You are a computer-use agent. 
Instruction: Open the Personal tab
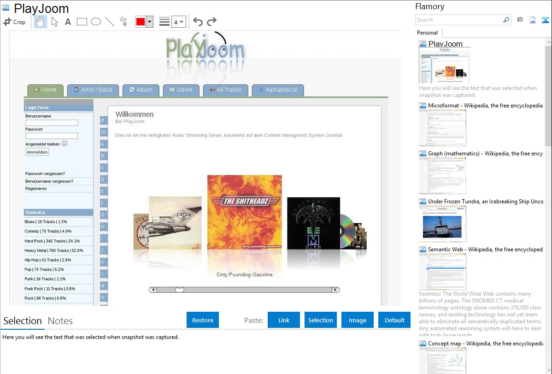(x=428, y=33)
